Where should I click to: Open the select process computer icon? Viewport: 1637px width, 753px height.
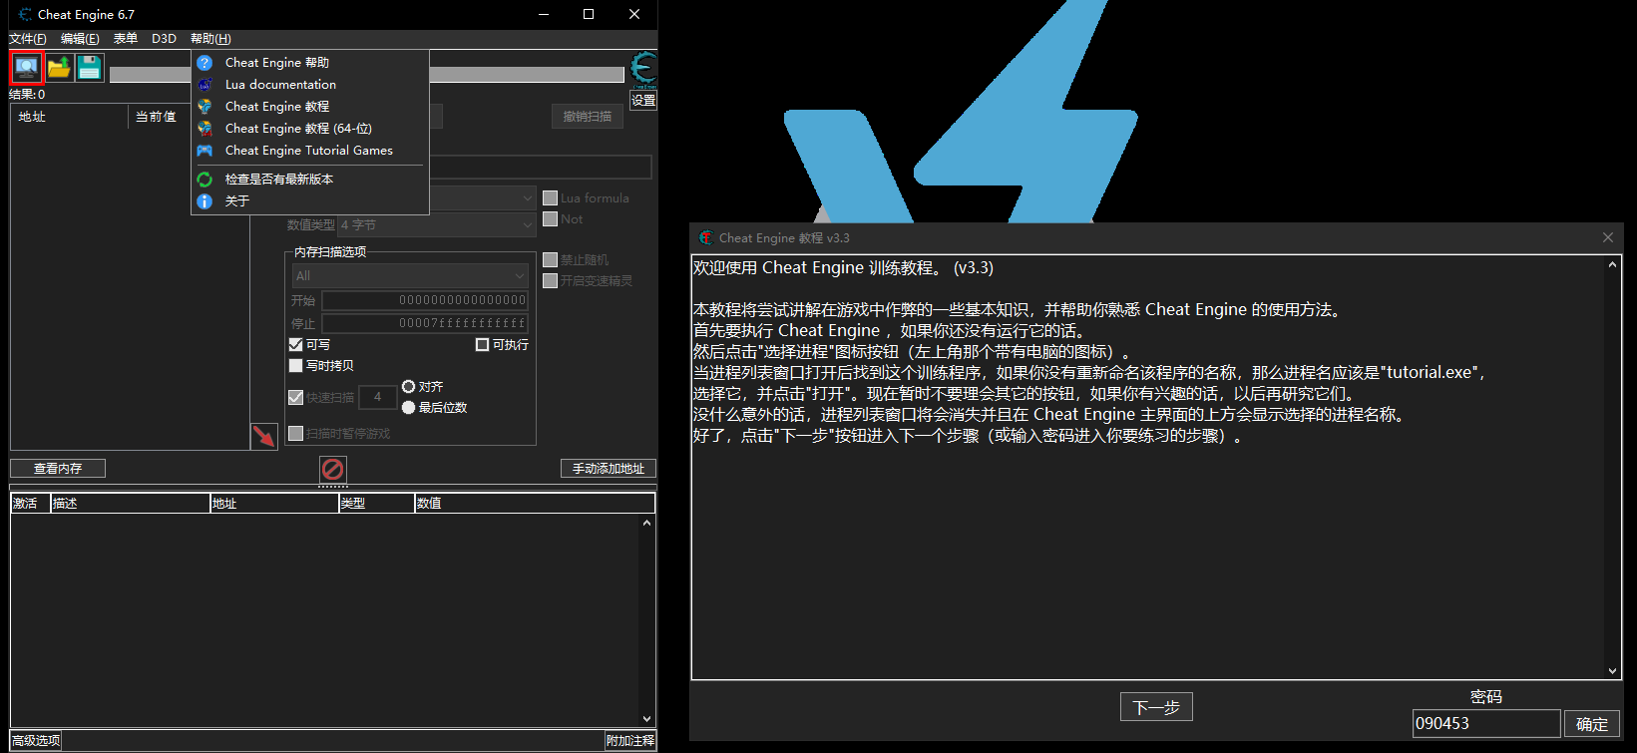[x=27, y=68]
